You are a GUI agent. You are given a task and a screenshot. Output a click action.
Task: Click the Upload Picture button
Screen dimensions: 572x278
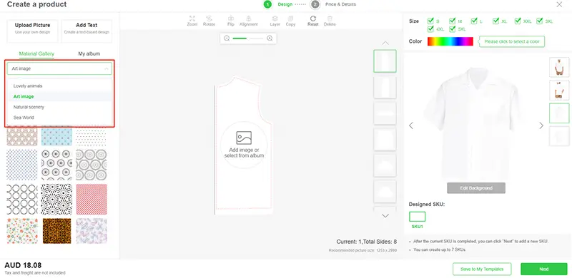(x=32, y=31)
